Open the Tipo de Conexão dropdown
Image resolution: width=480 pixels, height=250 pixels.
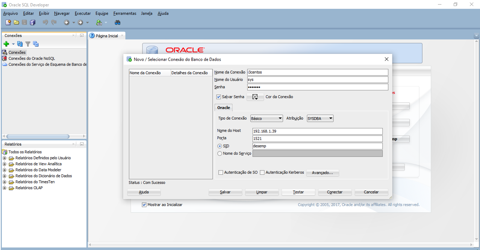266,118
